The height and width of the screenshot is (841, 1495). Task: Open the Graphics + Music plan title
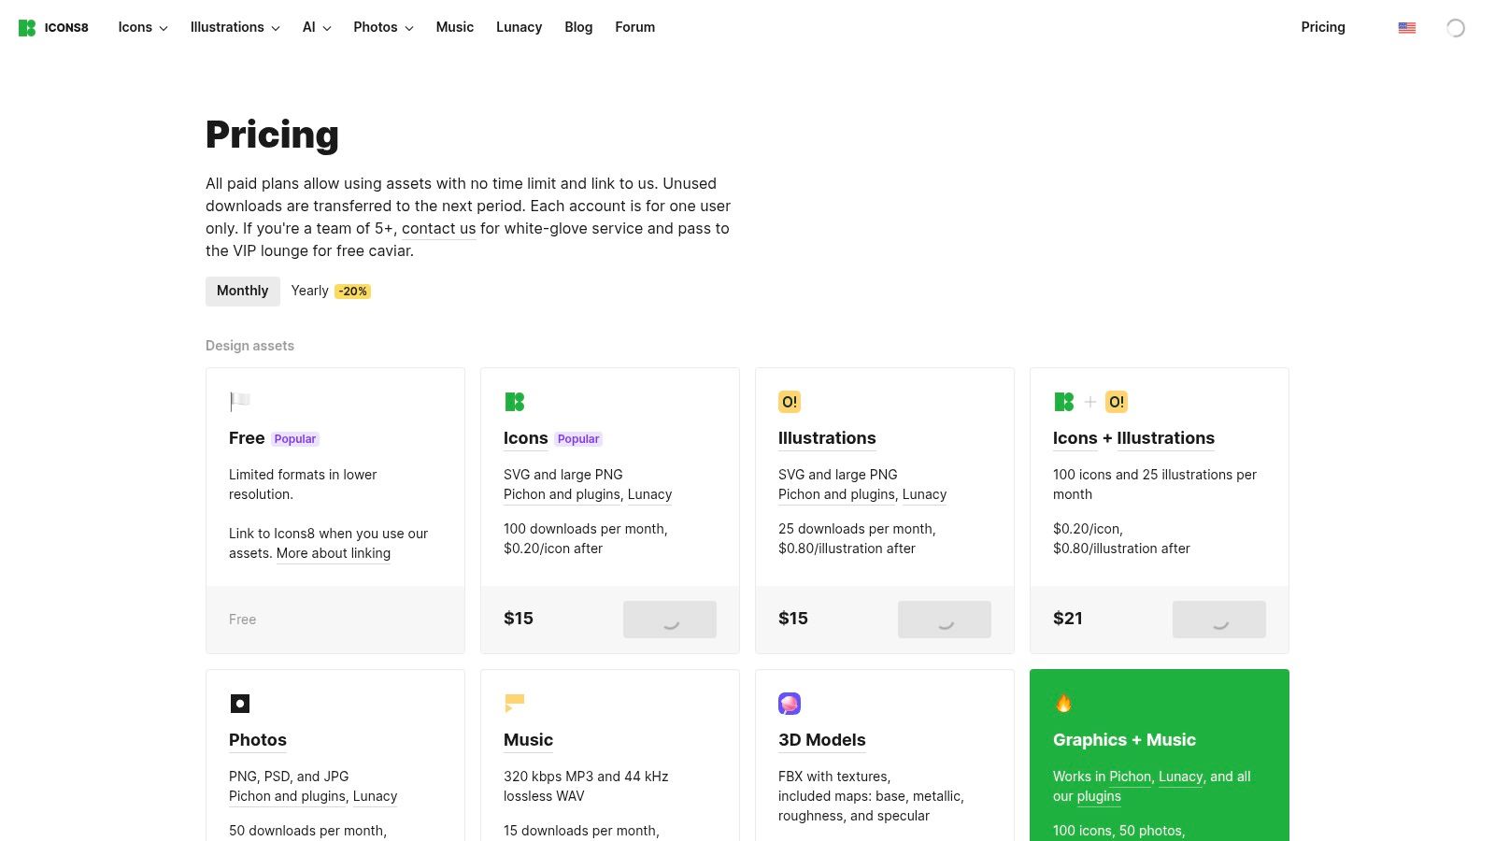click(1124, 740)
